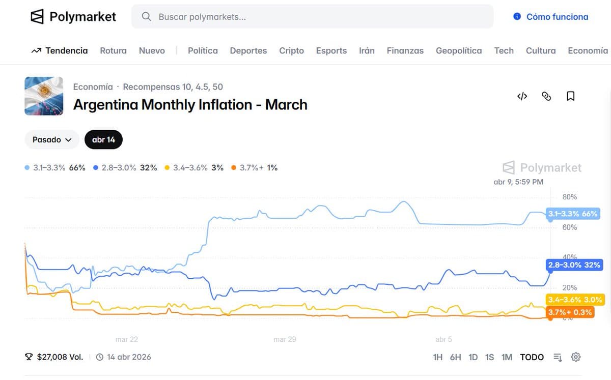Open the Cómo funciona link
This screenshot has height=380, width=611.
pos(557,17)
